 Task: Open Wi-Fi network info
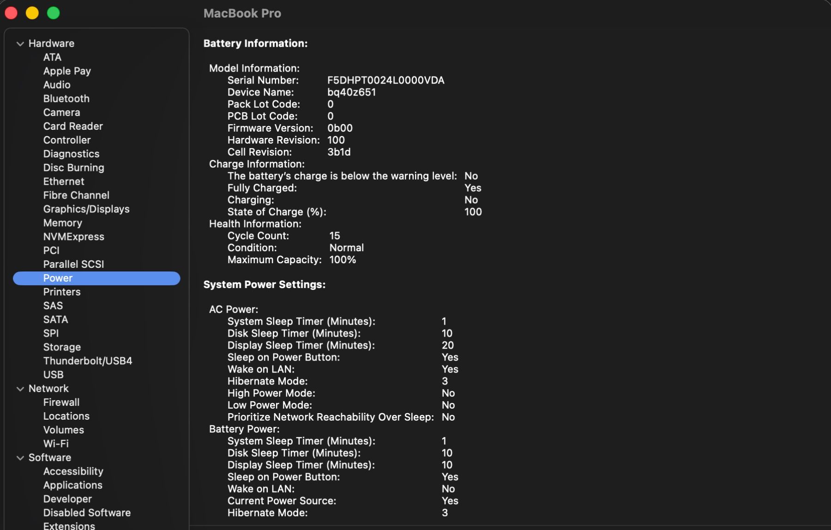click(x=56, y=444)
